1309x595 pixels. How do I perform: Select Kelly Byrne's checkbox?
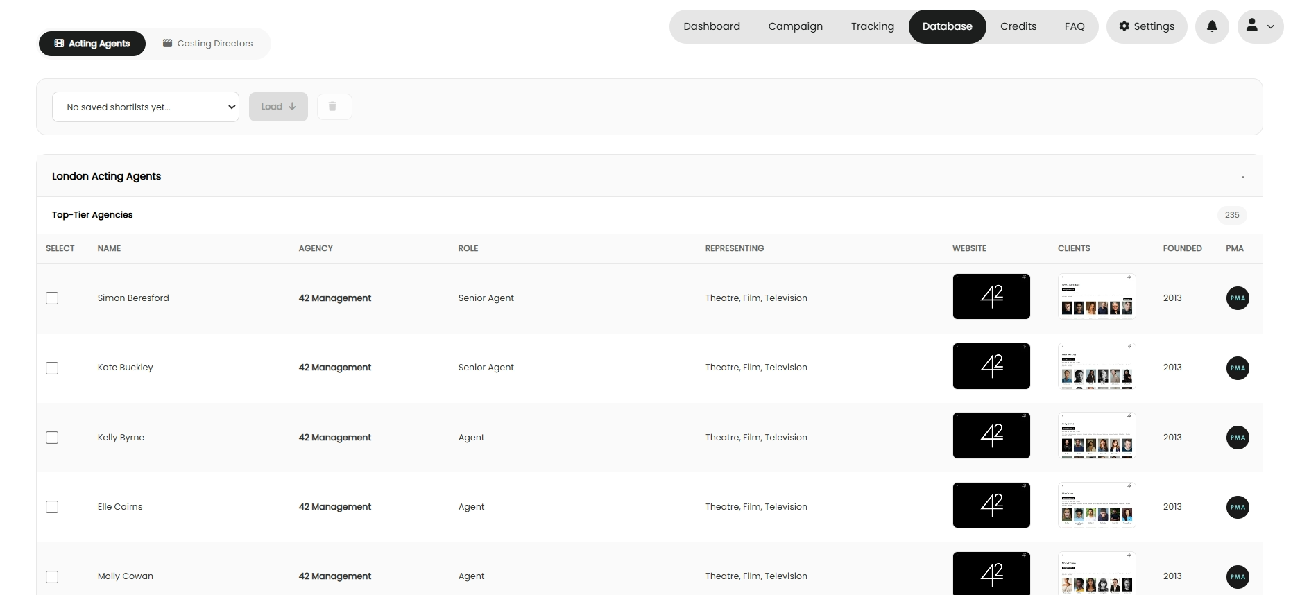pos(52,438)
